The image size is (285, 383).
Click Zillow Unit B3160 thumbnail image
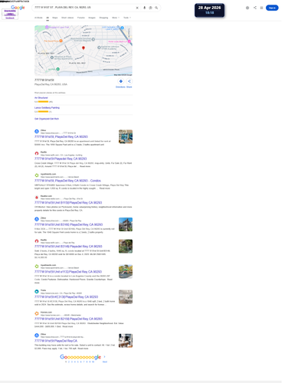pyautogui.click(x=126, y=224)
